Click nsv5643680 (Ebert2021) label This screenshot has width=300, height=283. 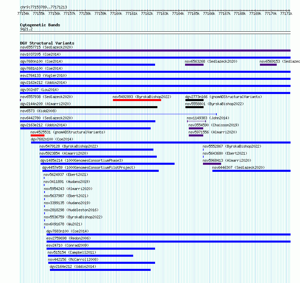click(225, 153)
